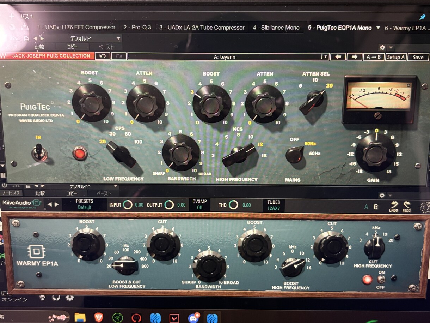
Task: Expand the plugin chain dropdown arrow after PuigTec
Action: 378,28
